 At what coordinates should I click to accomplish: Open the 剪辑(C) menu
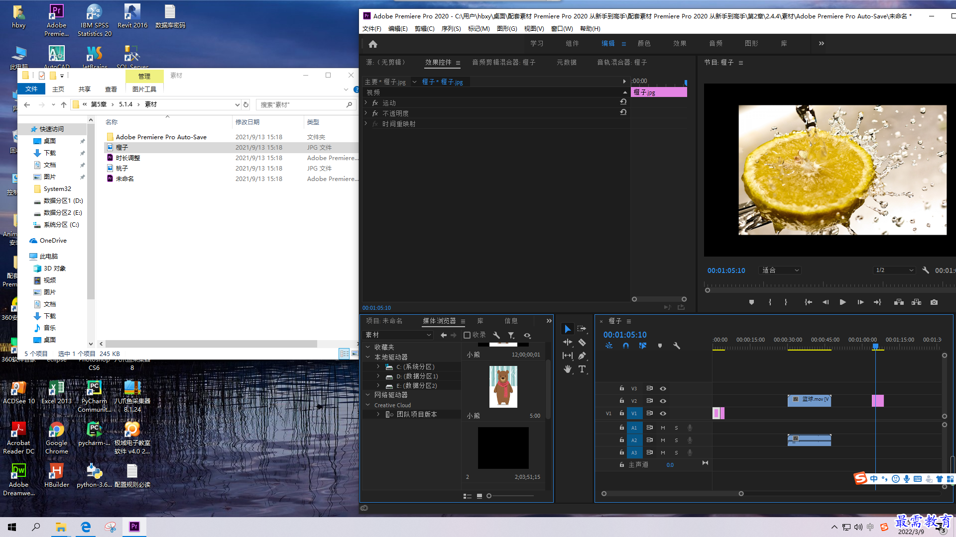click(424, 29)
